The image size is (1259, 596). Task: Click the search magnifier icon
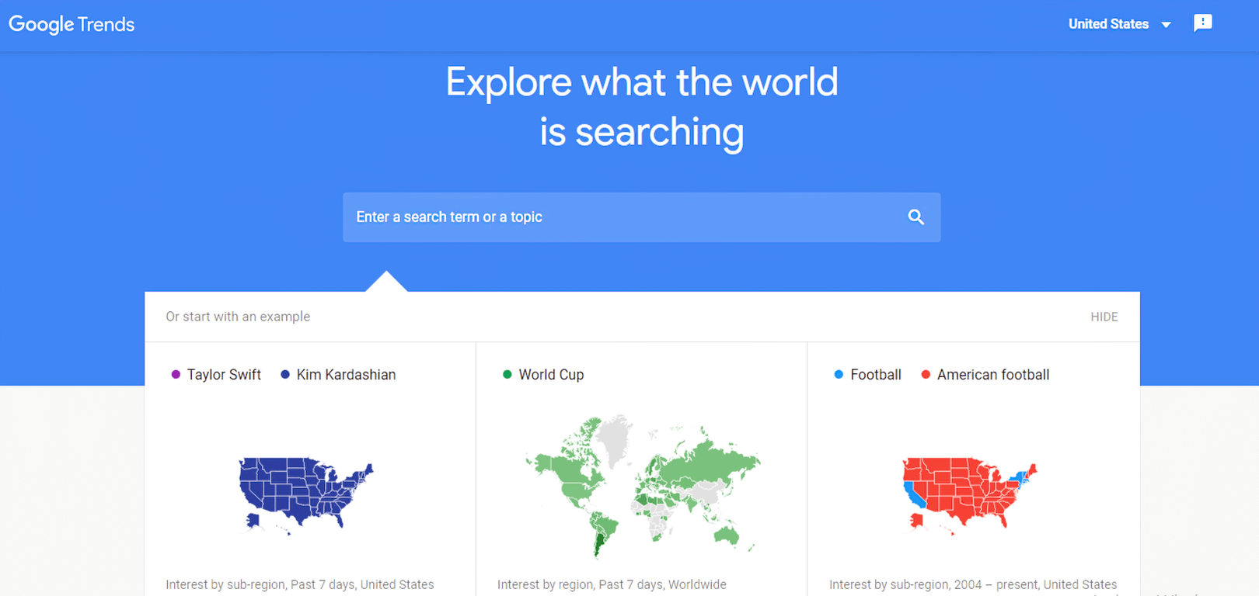pos(916,217)
